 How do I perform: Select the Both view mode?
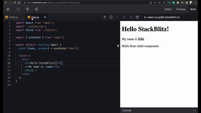point(193,9)
